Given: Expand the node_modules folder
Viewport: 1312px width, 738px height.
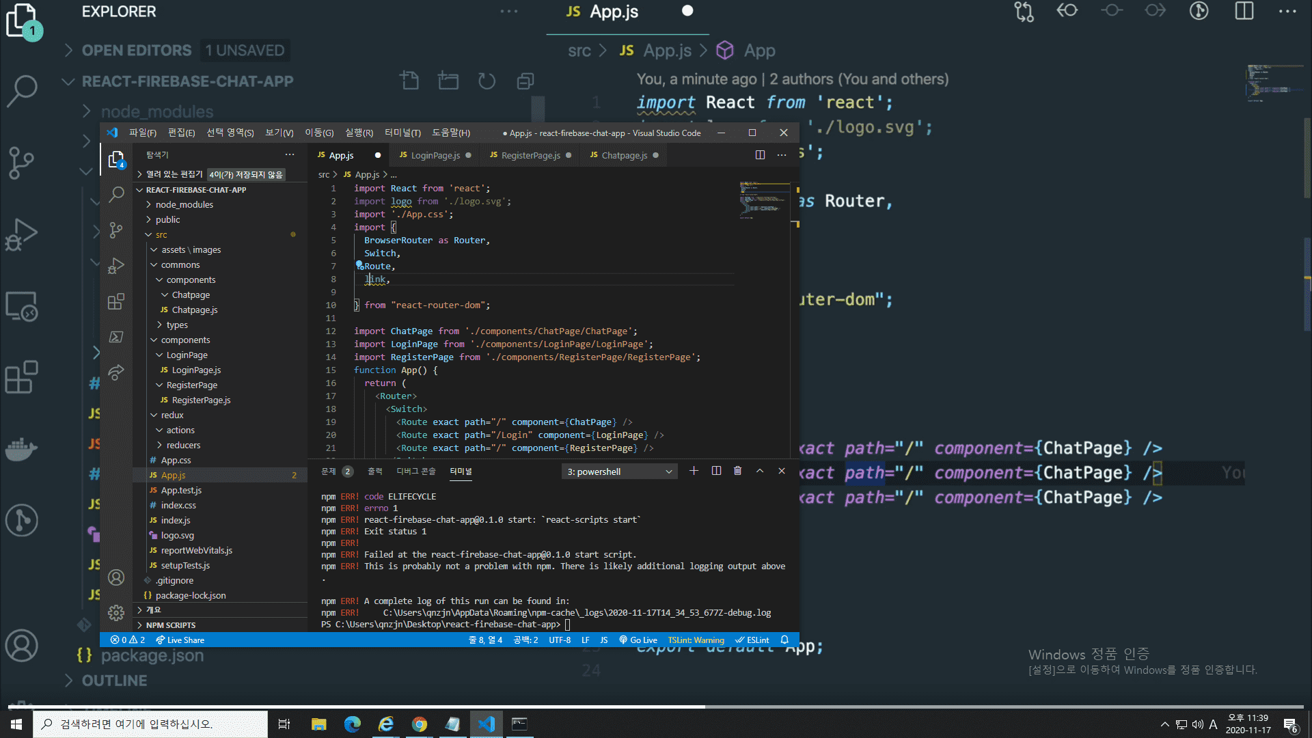Looking at the screenshot, I should click(184, 204).
